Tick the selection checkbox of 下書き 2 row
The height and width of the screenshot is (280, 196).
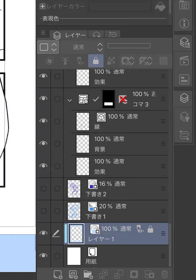coord(57,189)
